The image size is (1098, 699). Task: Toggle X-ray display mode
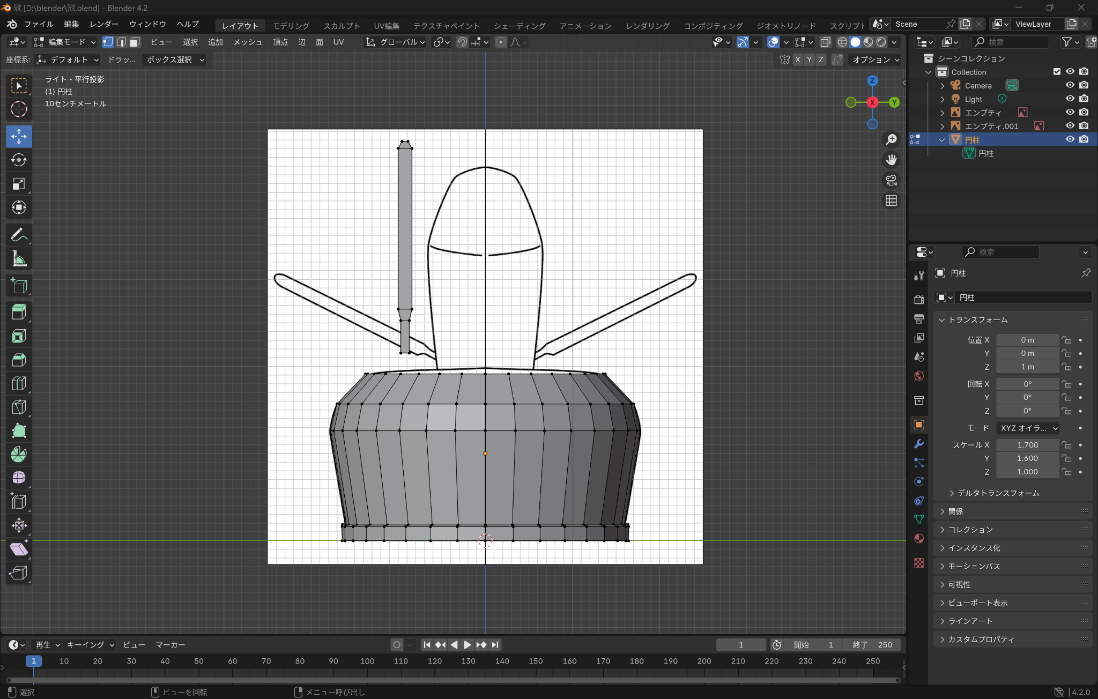[x=826, y=42]
